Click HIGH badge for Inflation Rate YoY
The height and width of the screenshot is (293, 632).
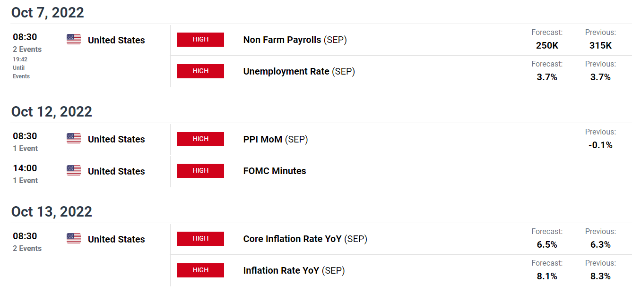[200, 270]
